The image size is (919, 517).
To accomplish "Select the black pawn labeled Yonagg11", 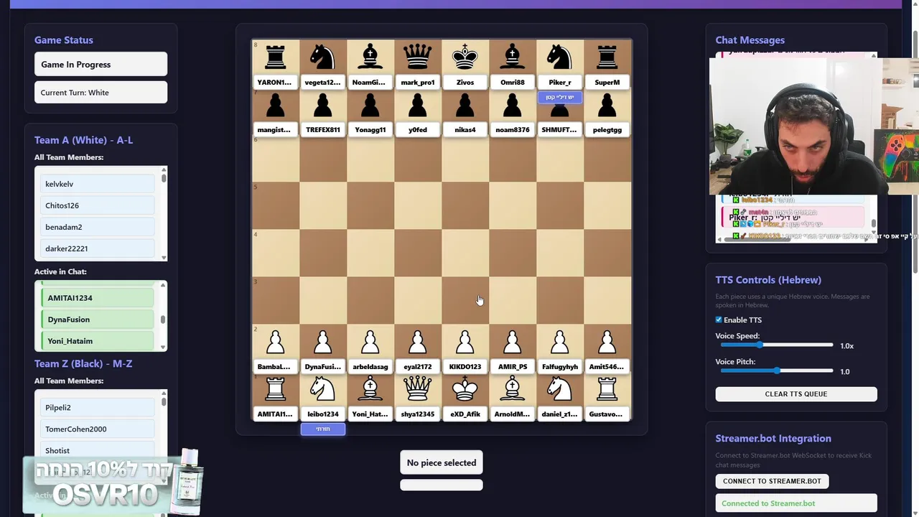I will click(x=370, y=105).
